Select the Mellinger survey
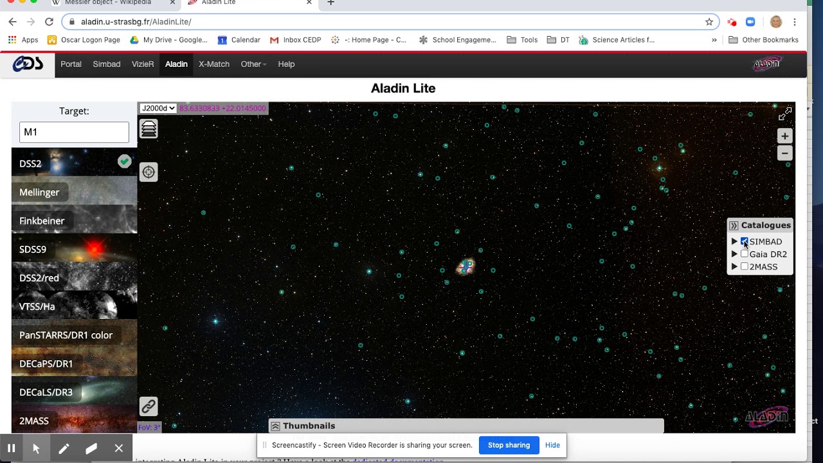Image resolution: width=823 pixels, height=463 pixels. coord(74,192)
